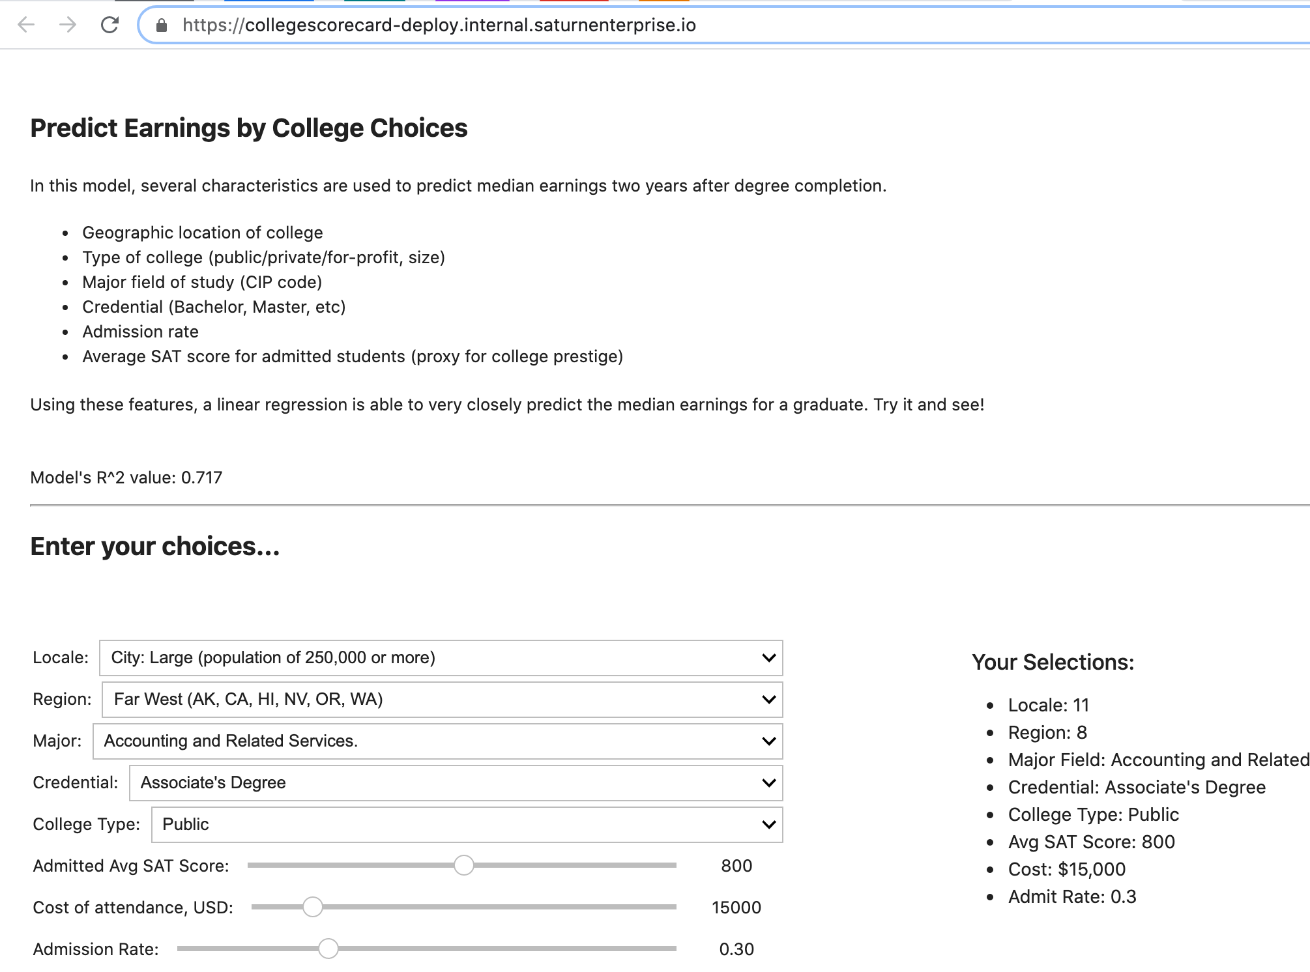Click the Predict Earnings by College Choices heading

coord(249,128)
